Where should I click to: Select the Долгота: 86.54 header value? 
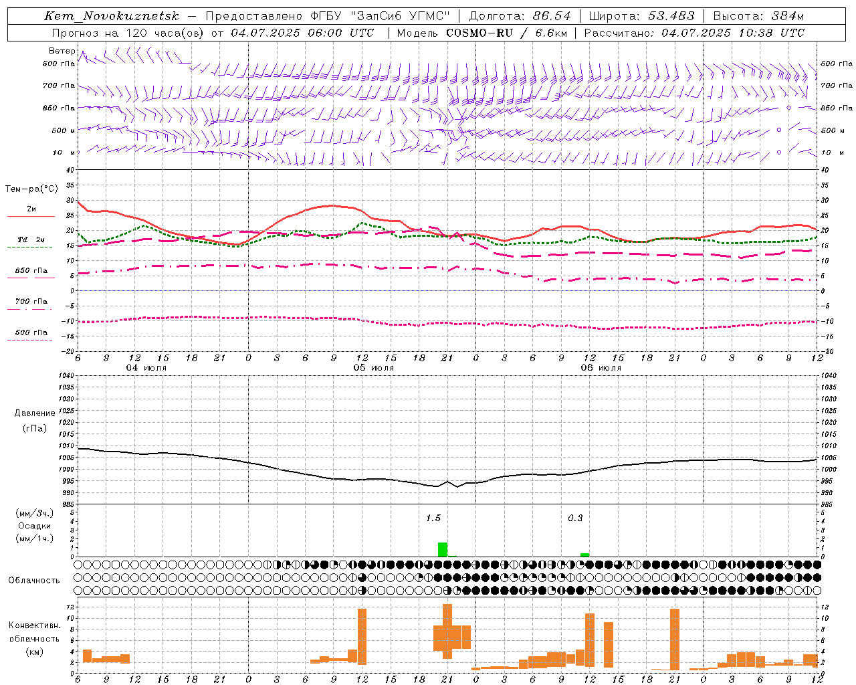click(520, 16)
